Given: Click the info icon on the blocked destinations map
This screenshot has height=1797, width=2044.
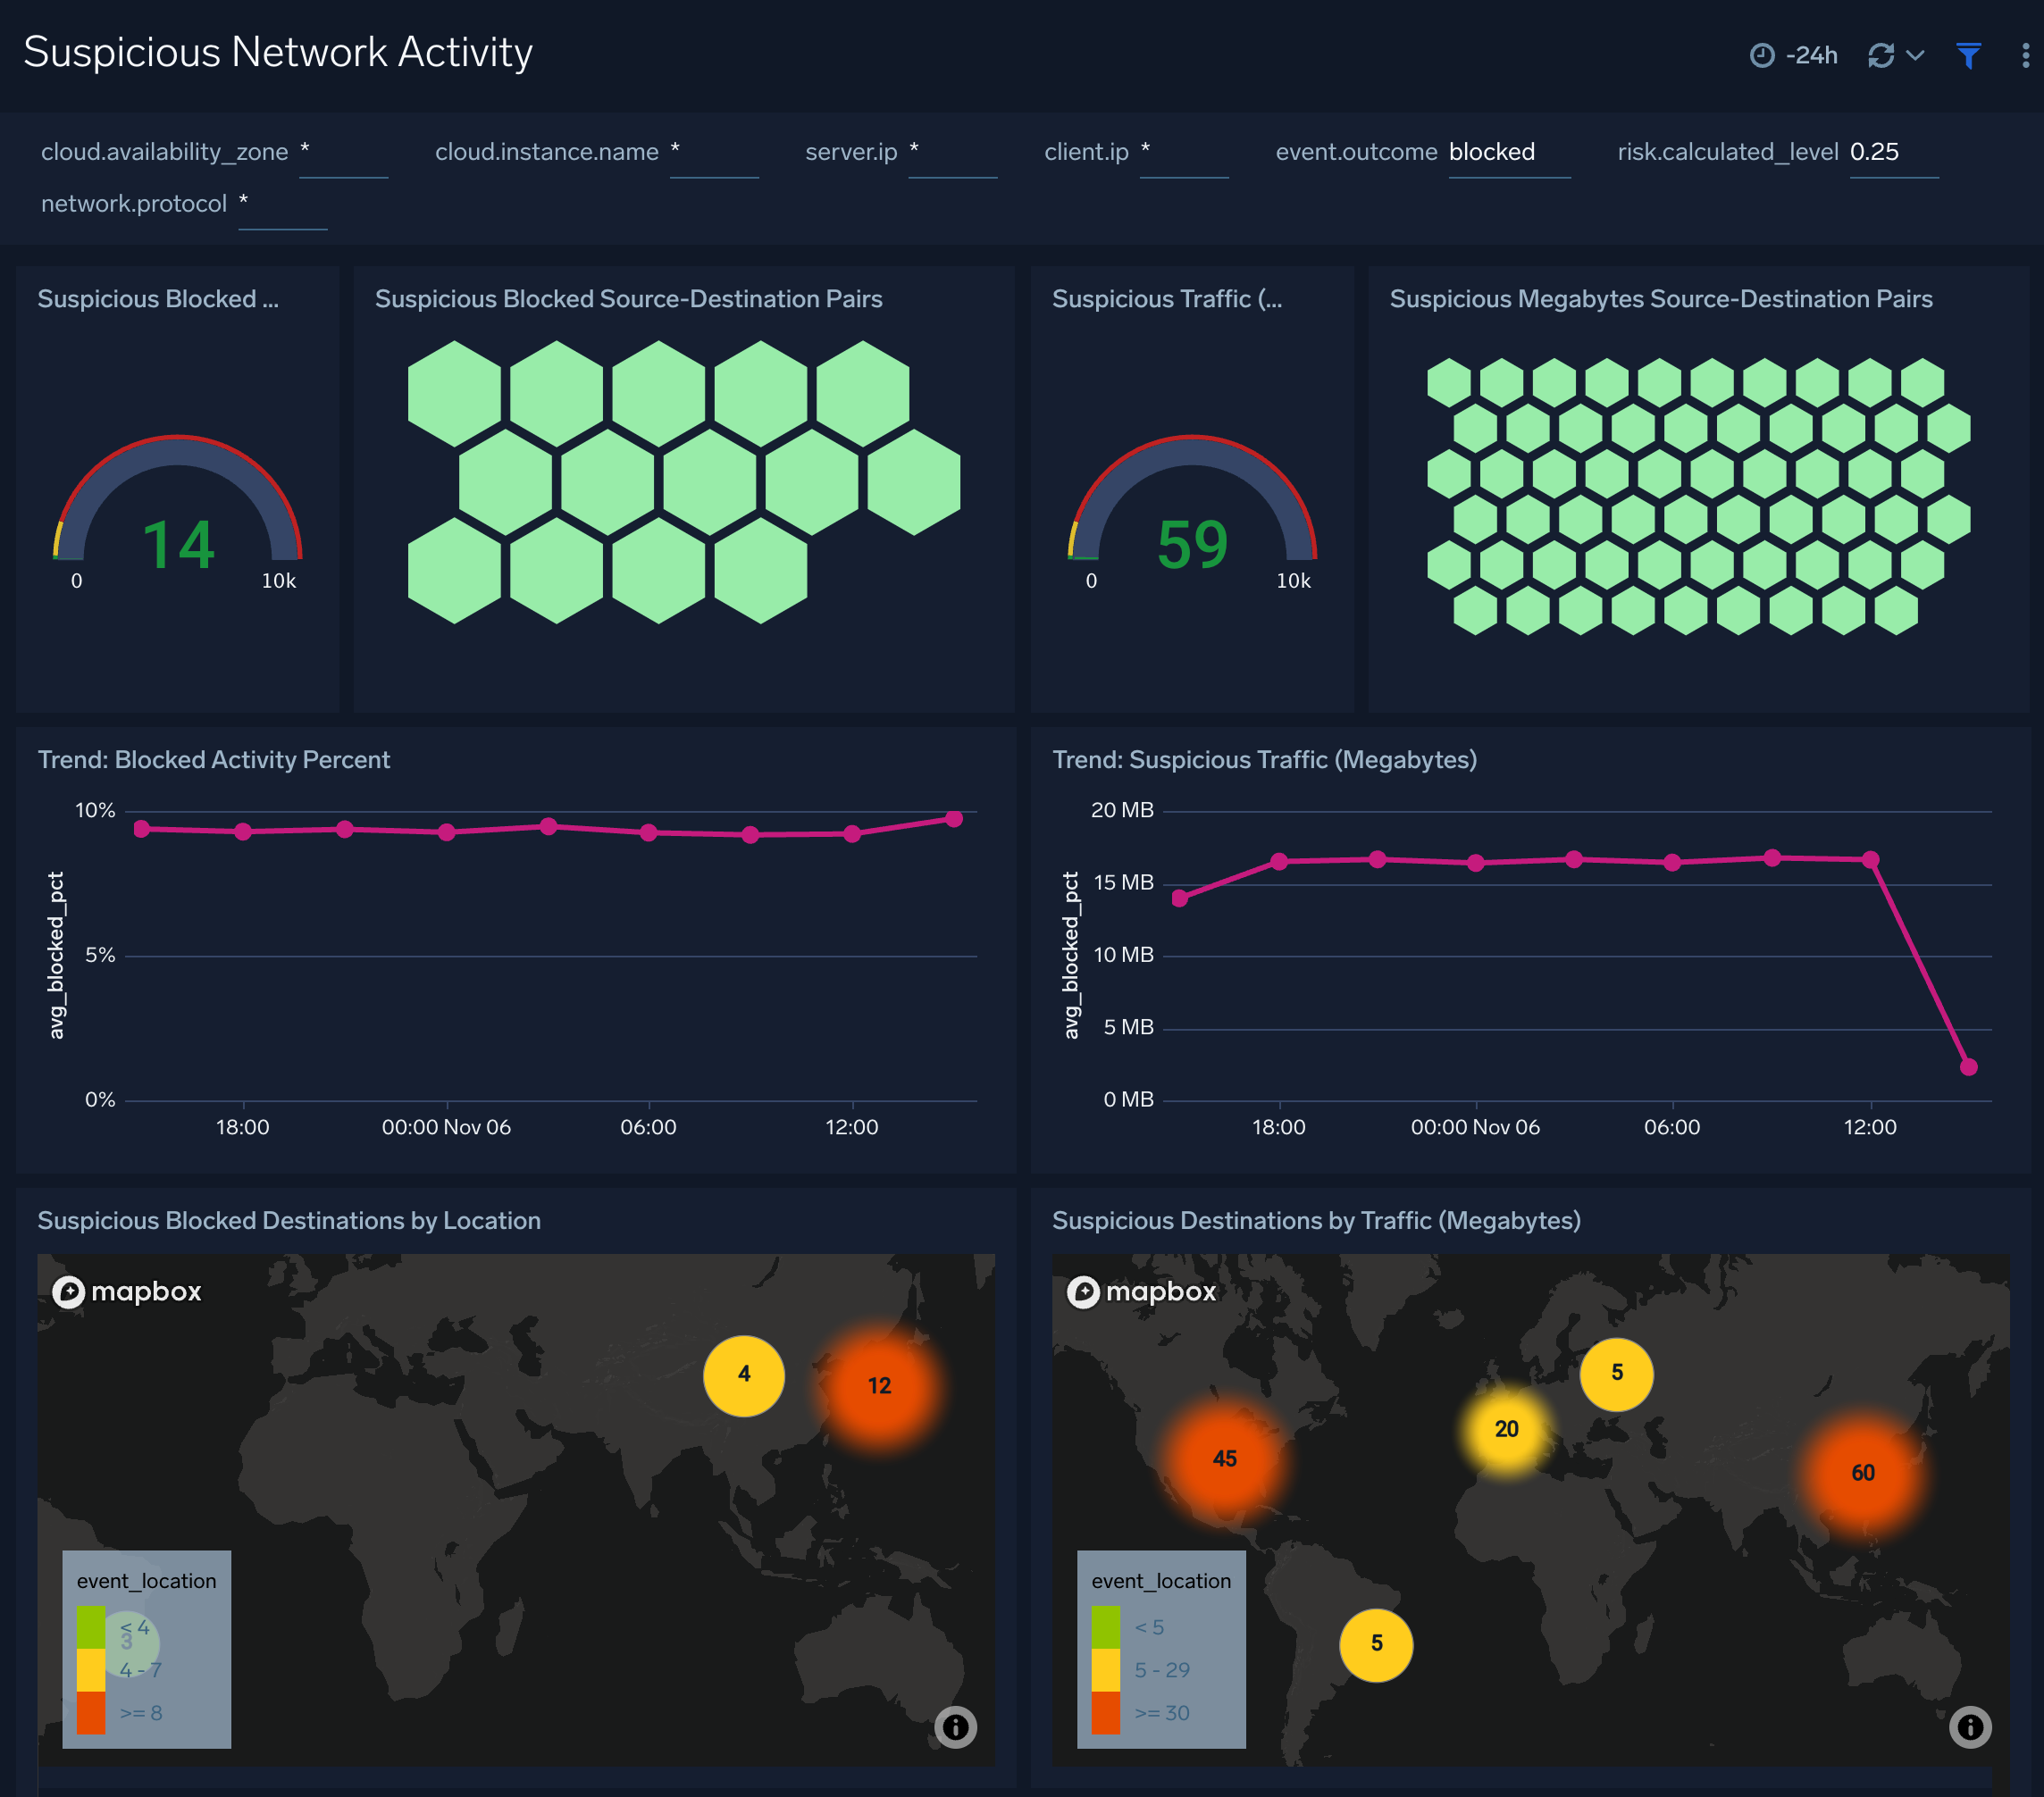Looking at the screenshot, I should click(956, 1726).
